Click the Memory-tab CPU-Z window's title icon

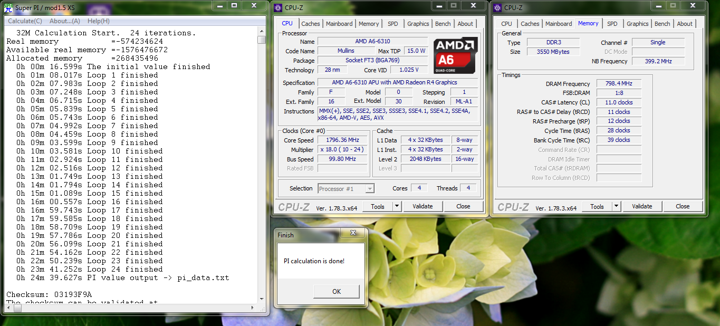coord(498,7)
